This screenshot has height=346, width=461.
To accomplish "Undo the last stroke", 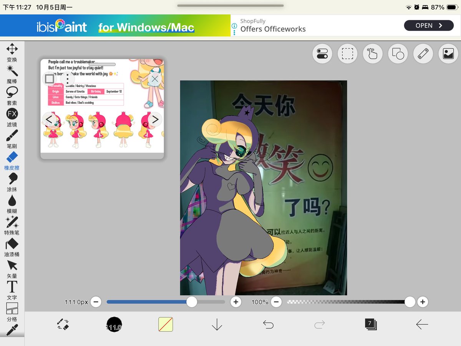I will pos(268,324).
